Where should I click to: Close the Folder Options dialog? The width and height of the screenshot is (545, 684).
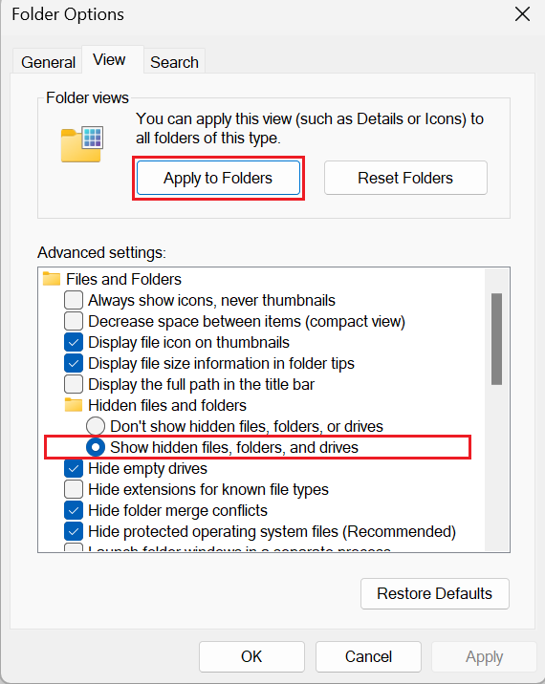tap(522, 14)
